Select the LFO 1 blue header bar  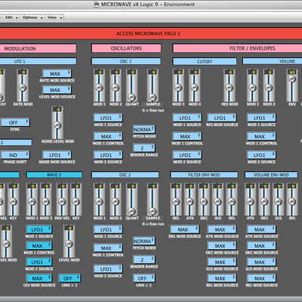[x=38, y=61]
